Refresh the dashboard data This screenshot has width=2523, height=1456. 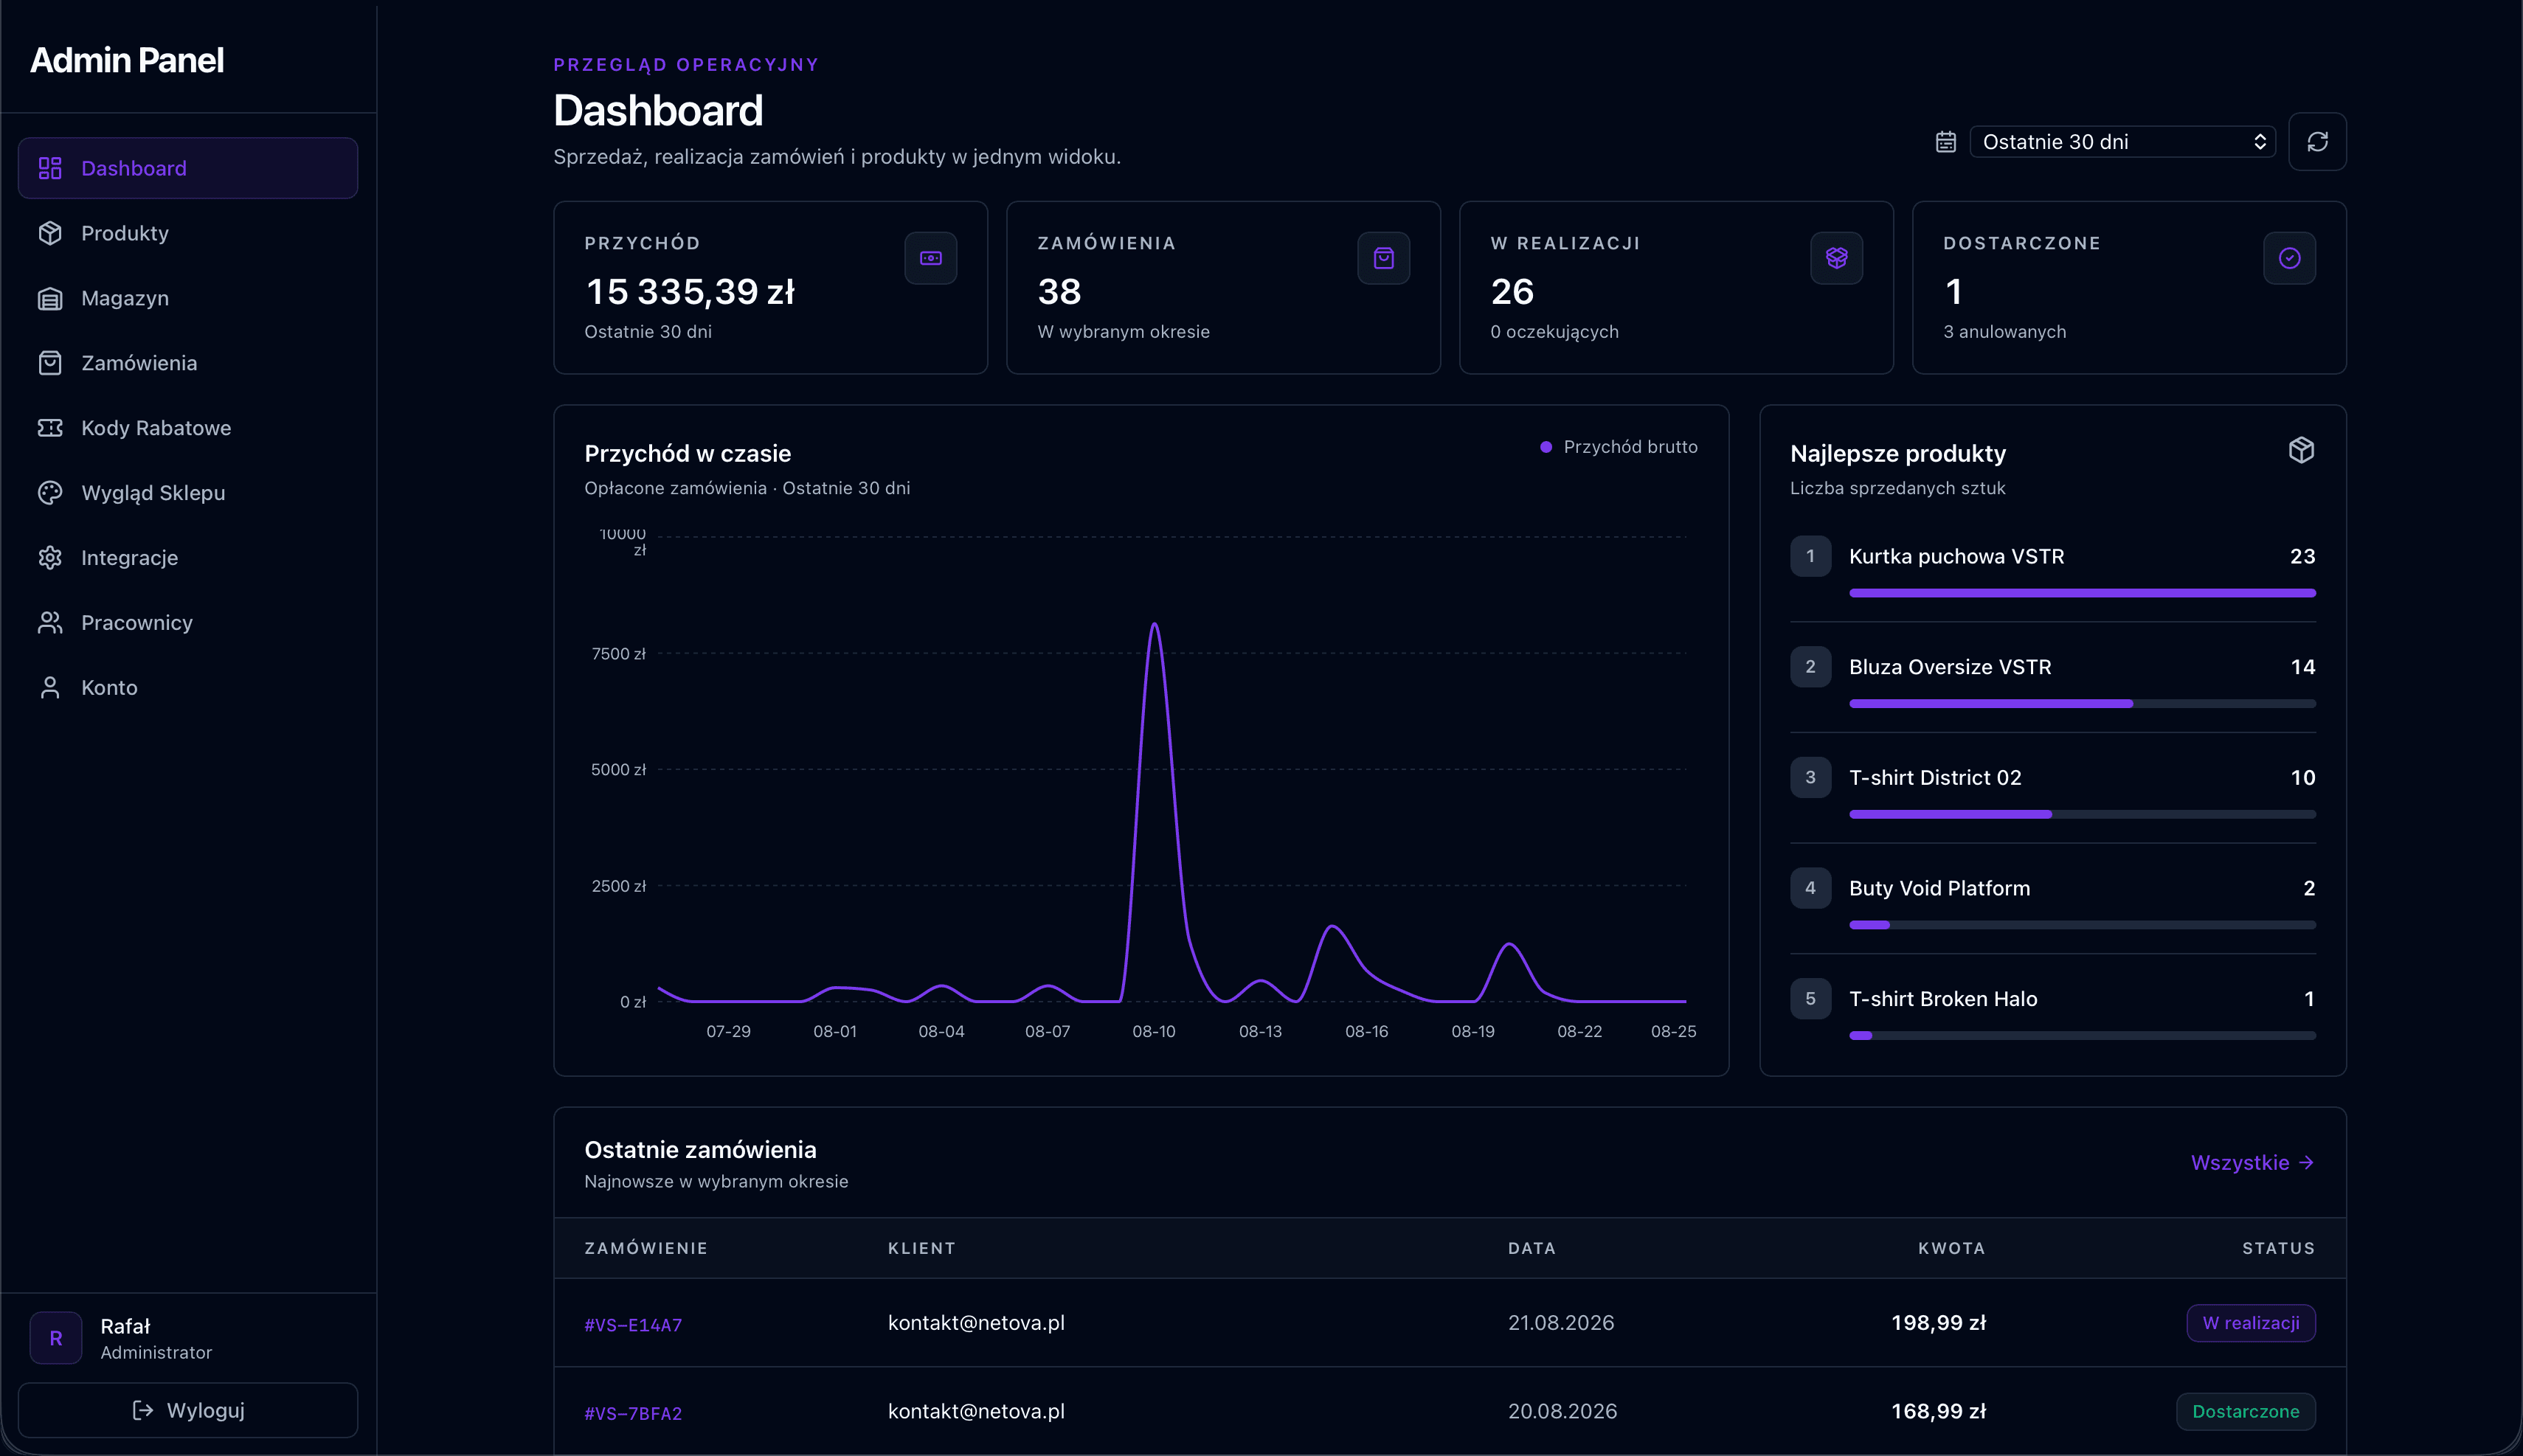(2317, 142)
